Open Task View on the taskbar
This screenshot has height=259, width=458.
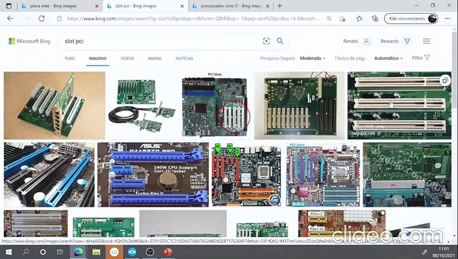[x=60, y=252]
